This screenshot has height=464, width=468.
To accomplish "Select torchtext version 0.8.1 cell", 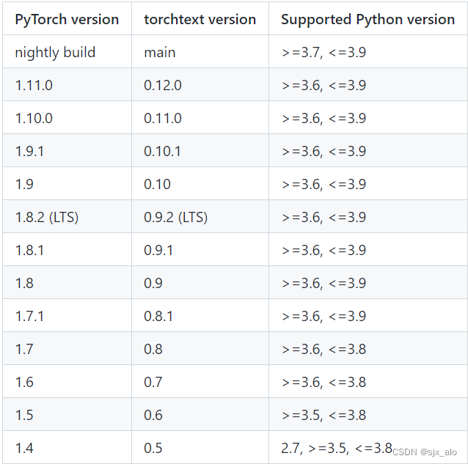I will coord(158,317).
